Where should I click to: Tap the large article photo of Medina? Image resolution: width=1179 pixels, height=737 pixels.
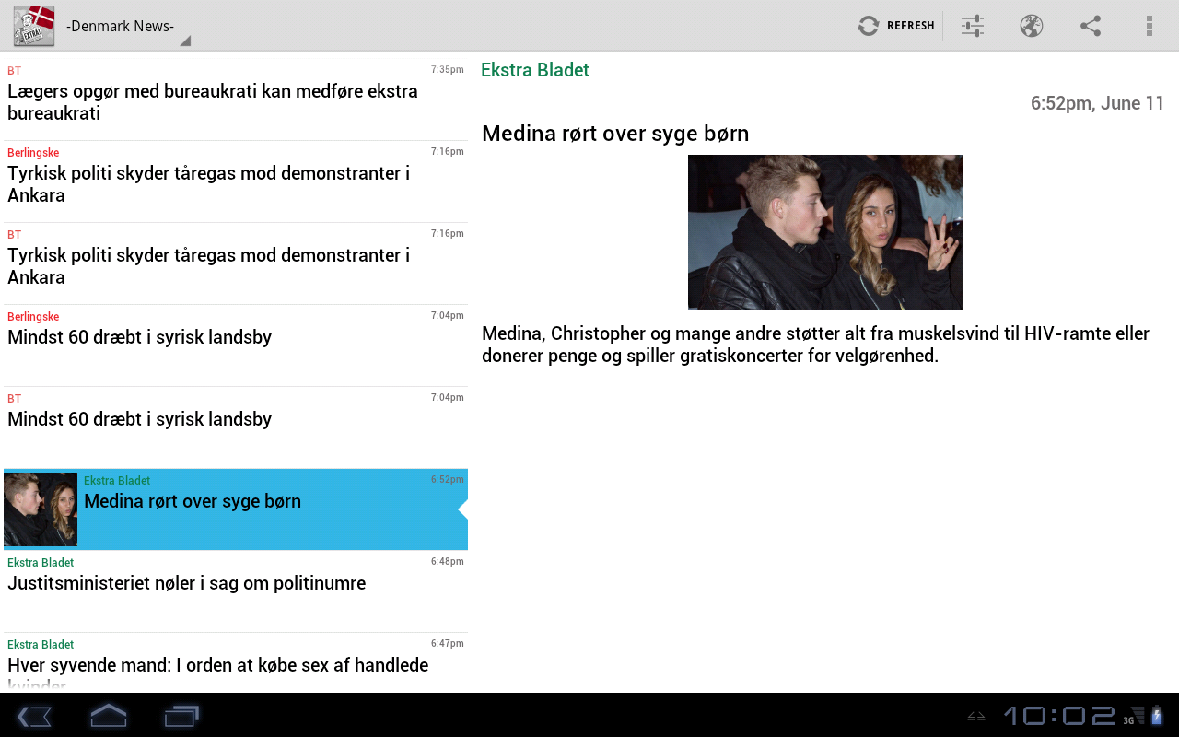click(x=825, y=232)
